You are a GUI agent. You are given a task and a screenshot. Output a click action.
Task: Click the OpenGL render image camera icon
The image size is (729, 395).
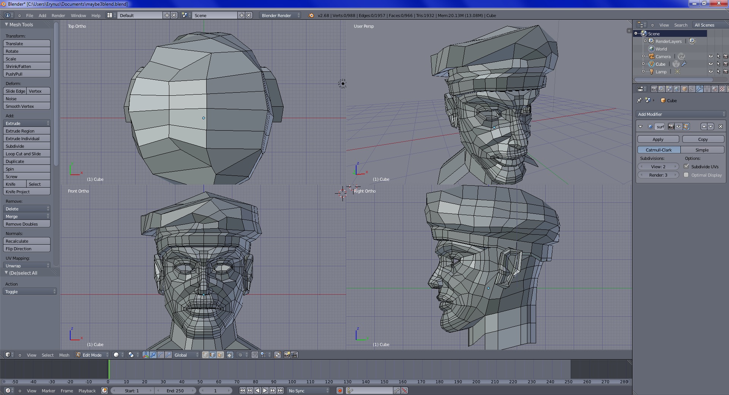(x=287, y=355)
